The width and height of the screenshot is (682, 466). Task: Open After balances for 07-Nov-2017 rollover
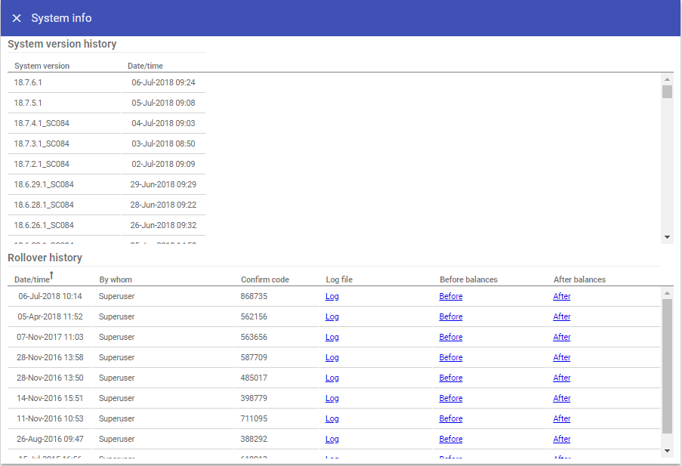pos(561,337)
